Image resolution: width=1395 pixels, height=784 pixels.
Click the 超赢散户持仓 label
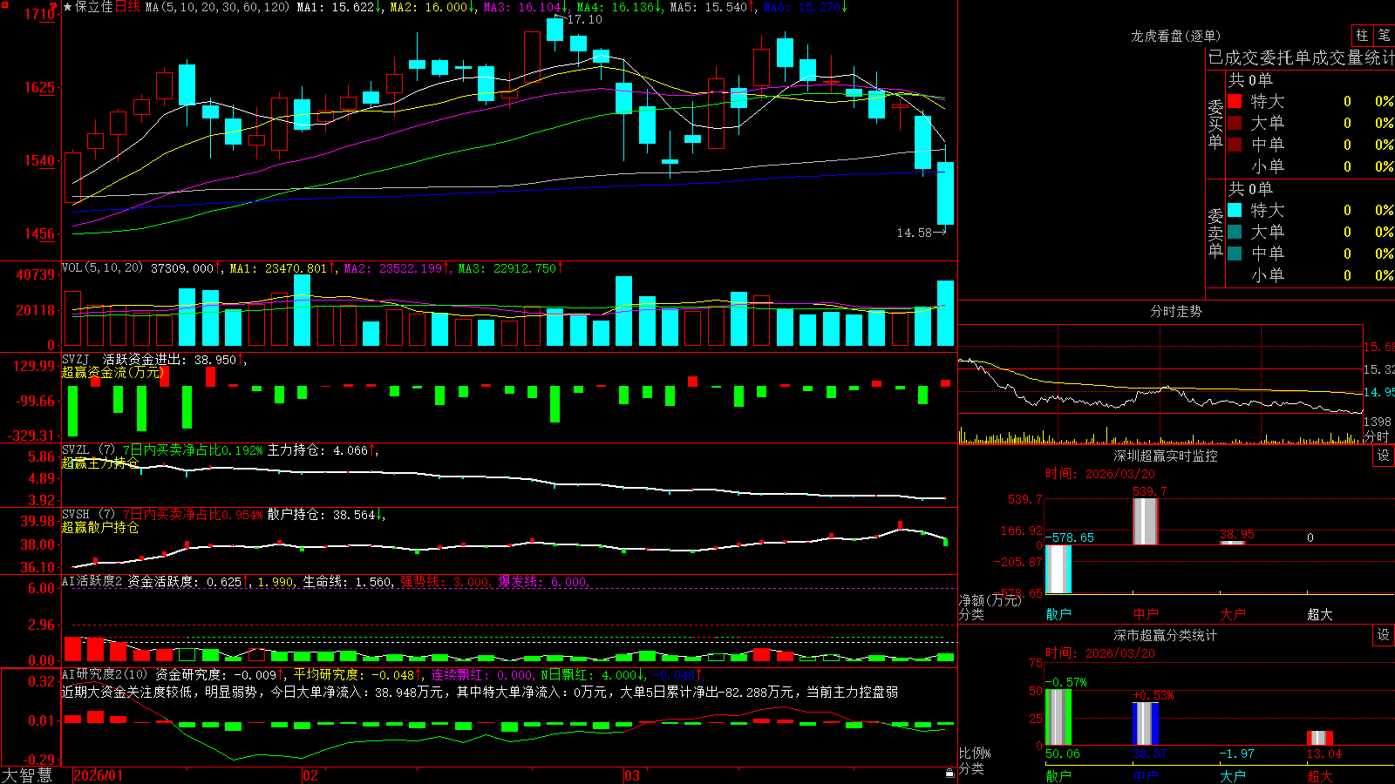pyautogui.click(x=100, y=527)
